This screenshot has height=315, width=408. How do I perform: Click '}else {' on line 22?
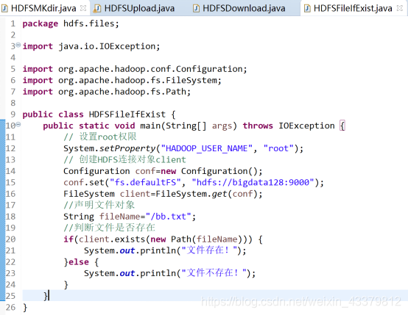(81, 262)
